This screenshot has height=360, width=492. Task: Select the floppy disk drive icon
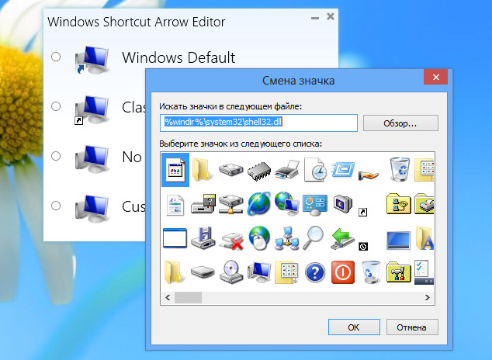pyautogui.click(x=203, y=238)
